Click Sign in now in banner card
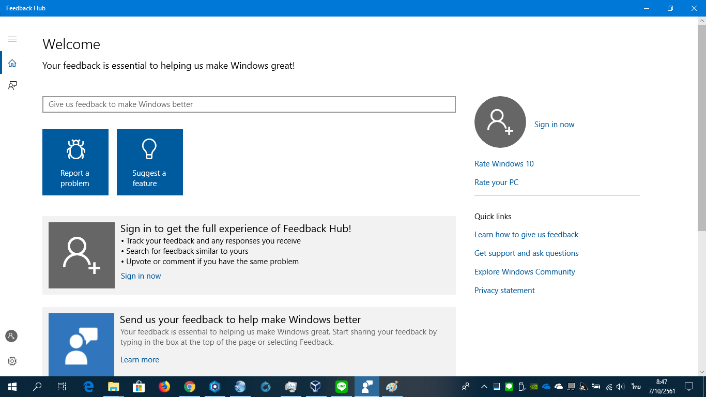Screen dimensions: 706x397 pos(141,276)
